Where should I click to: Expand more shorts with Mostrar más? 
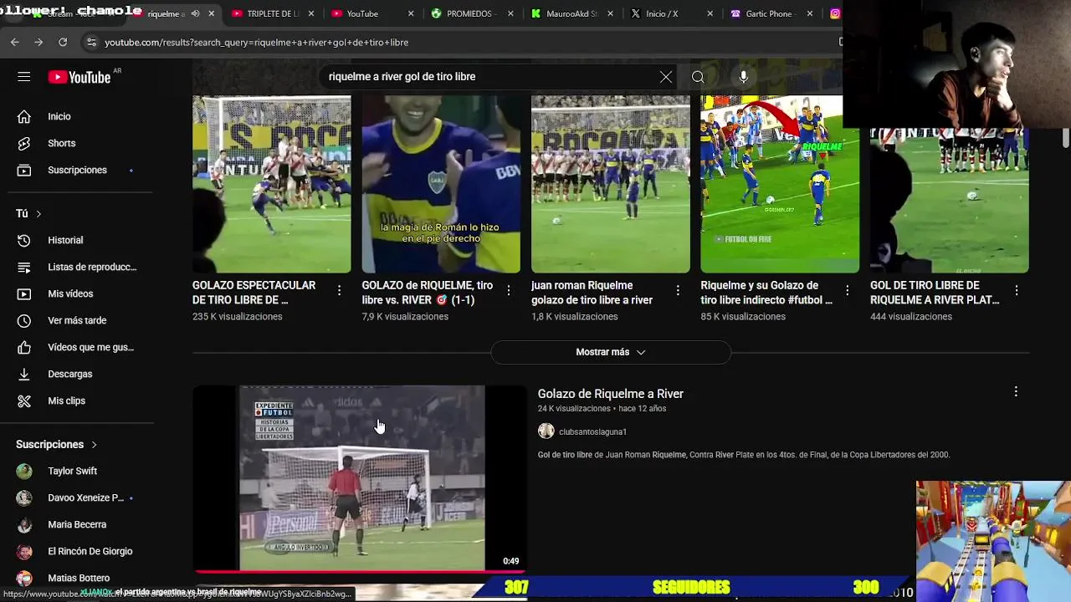611,352
